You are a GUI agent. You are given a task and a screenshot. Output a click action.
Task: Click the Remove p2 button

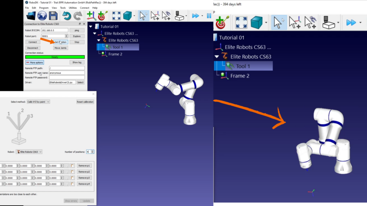pyautogui.click(x=84, y=172)
